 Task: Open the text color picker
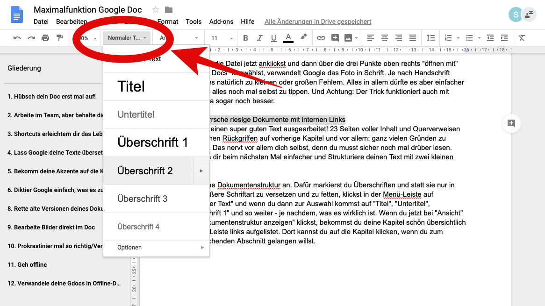point(288,38)
